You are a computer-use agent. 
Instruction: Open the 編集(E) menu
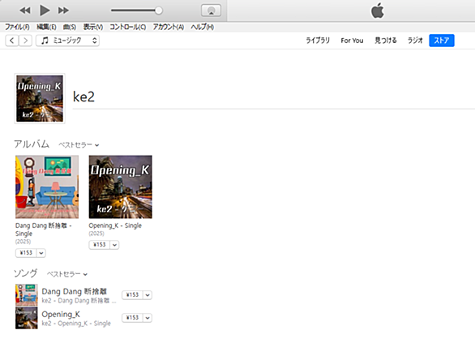[x=46, y=27]
